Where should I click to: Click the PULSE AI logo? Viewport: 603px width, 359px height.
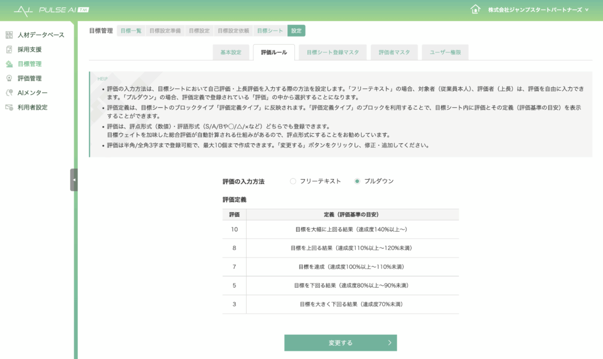51,11
